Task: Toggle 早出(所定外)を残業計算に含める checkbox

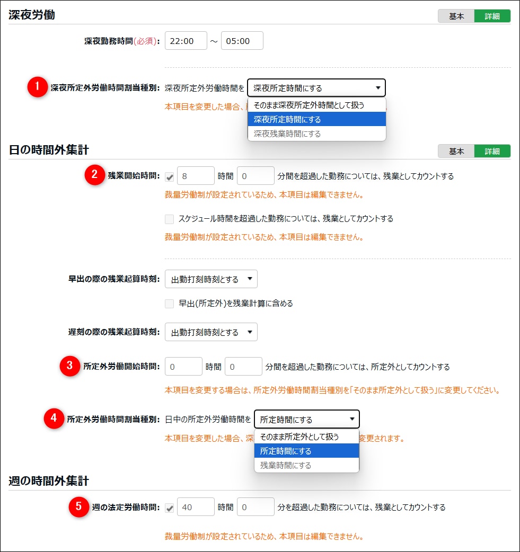Action: pyautogui.click(x=170, y=304)
